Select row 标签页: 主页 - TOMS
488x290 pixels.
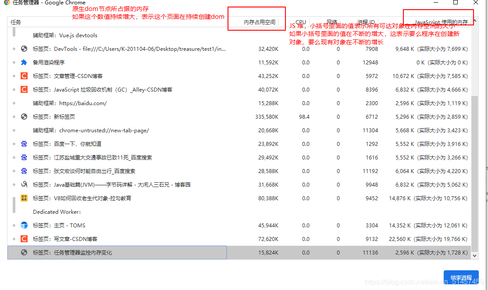point(239,225)
